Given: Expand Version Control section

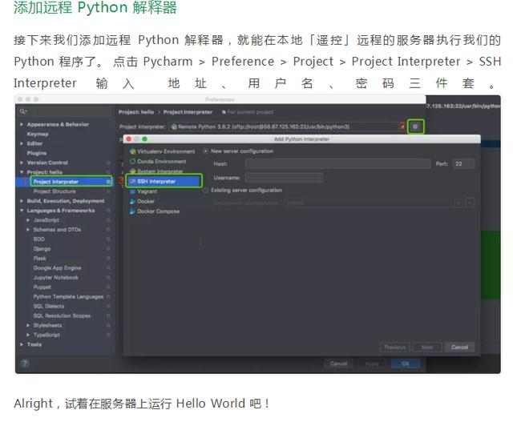Looking at the screenshot, I should coord(22,163).
